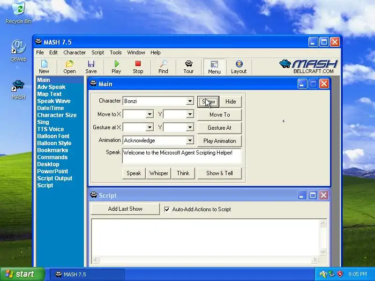Click the MASH 7.5 title bar icon

pyautogui.click(x=38, y=42)
